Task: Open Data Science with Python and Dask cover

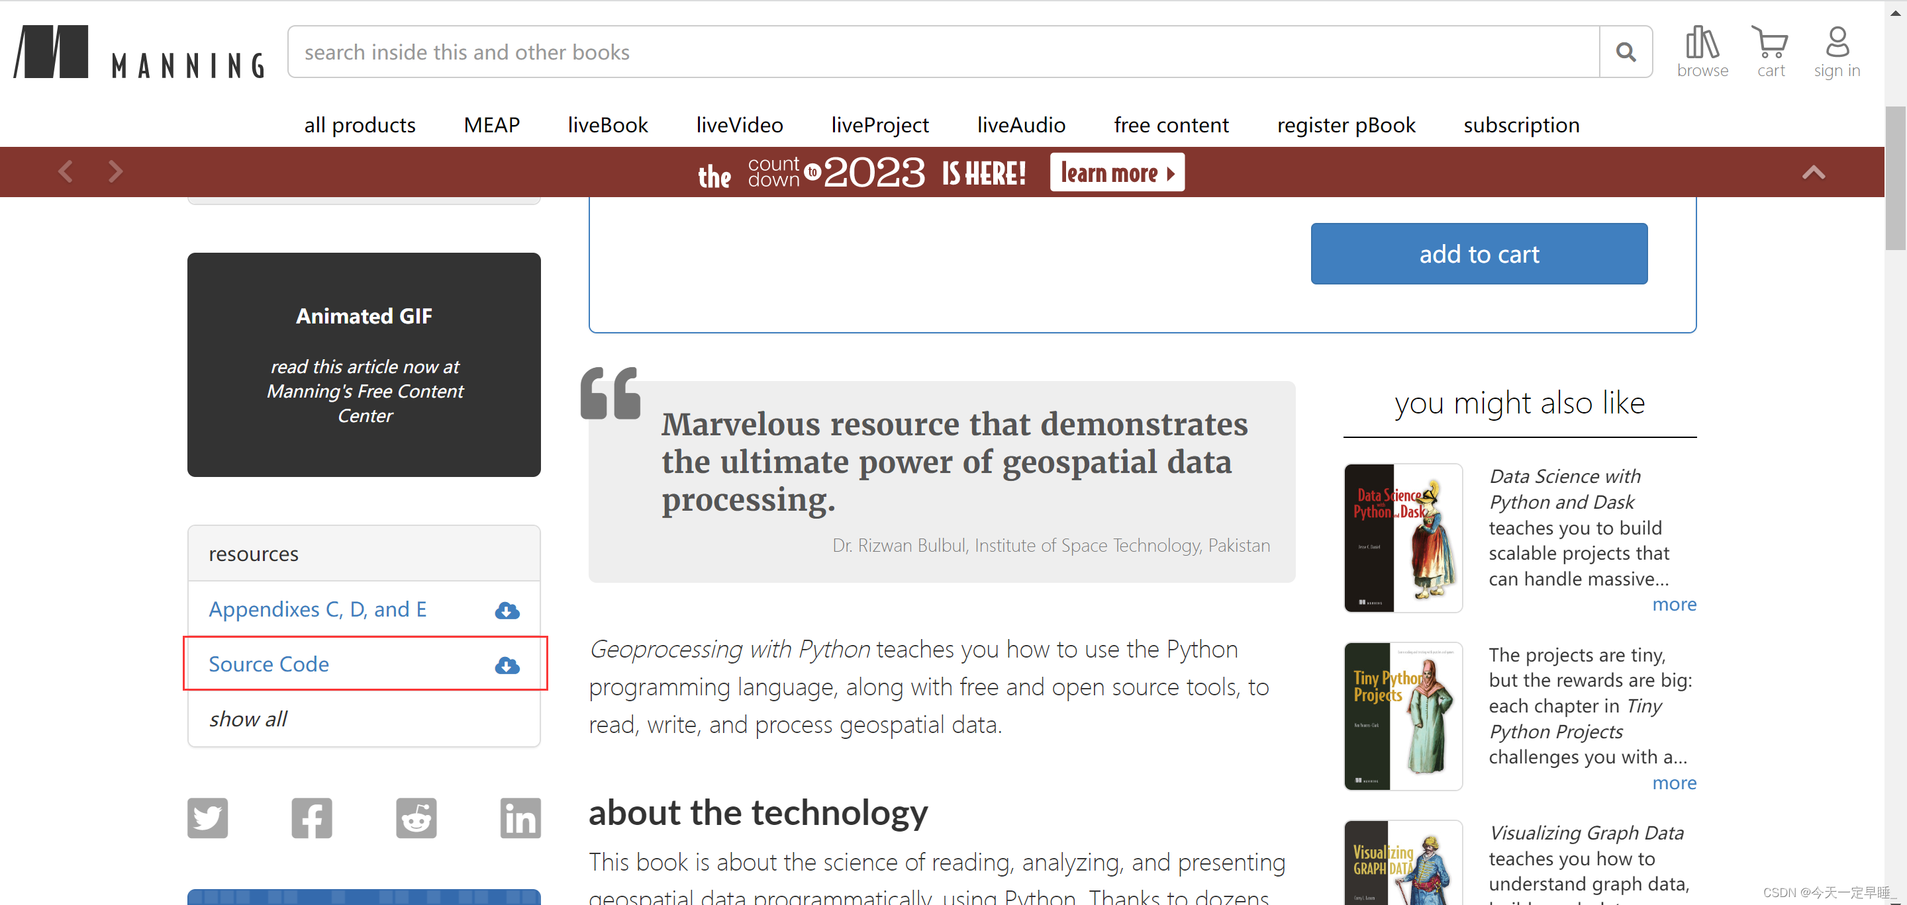Action: pos(1402,538)
